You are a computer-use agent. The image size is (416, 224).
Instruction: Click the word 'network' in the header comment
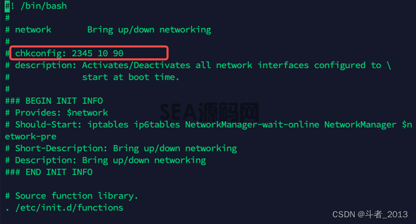(33, 29)
